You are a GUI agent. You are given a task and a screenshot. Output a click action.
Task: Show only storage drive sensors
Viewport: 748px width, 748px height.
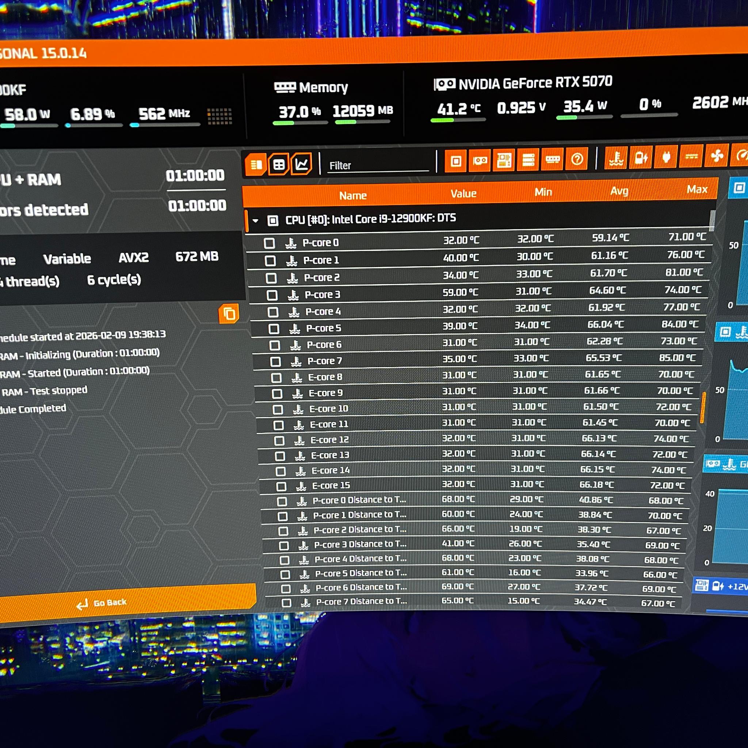click(528, 160)
